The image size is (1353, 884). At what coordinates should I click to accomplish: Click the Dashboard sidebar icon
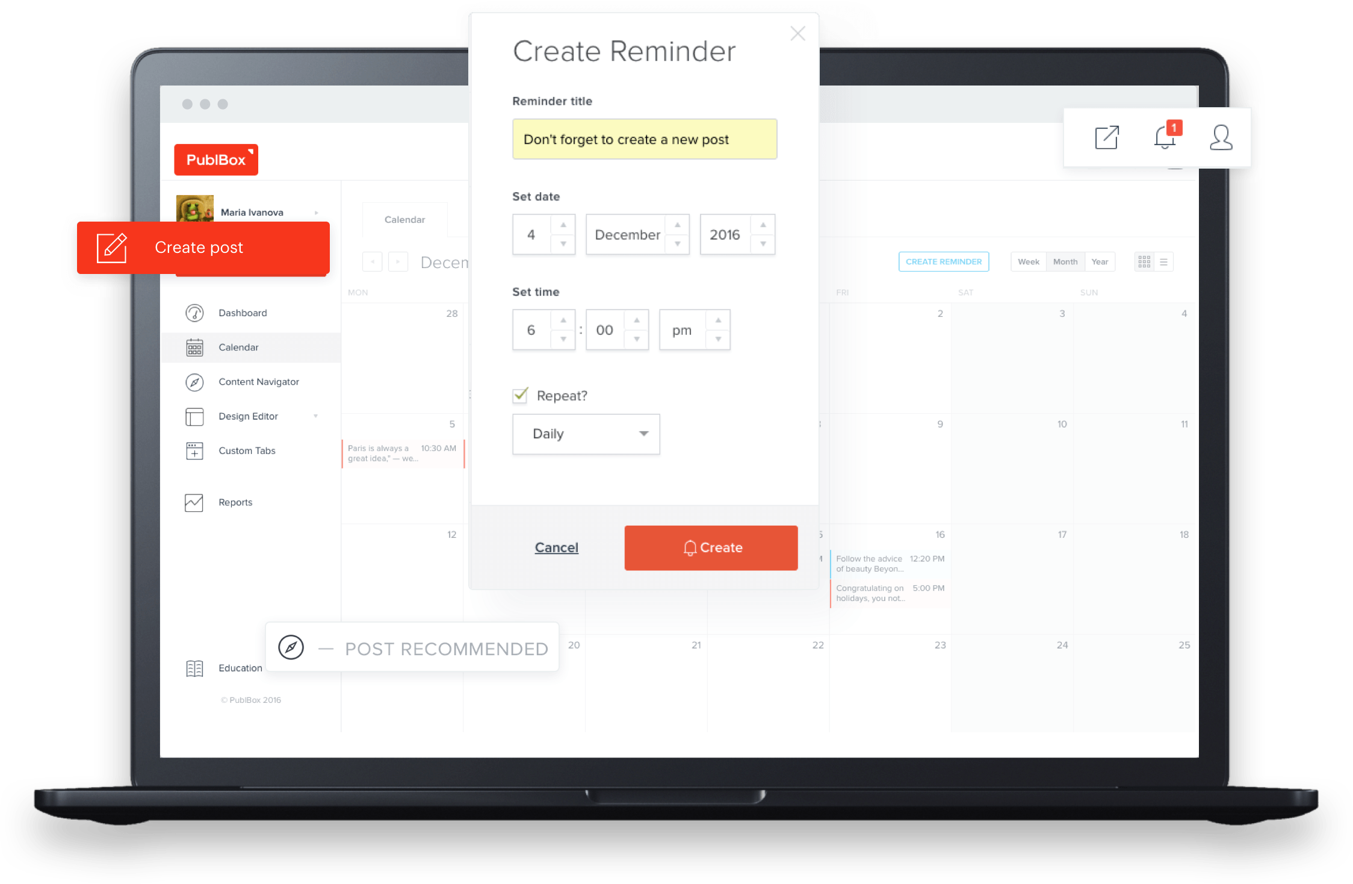pos(194,313)
